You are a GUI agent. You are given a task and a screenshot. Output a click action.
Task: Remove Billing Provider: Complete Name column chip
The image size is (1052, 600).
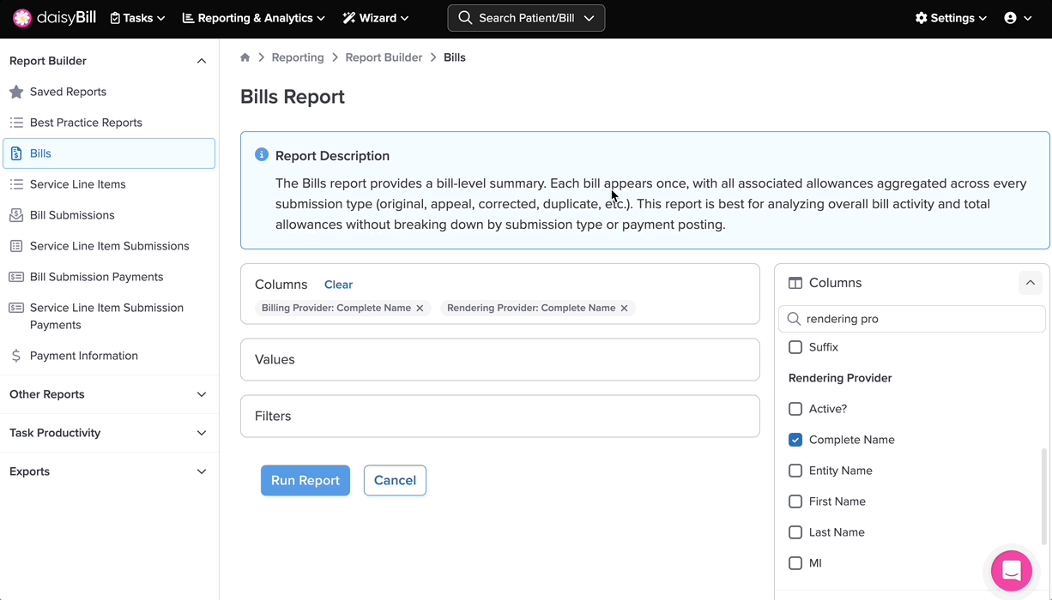pos(420,308)
